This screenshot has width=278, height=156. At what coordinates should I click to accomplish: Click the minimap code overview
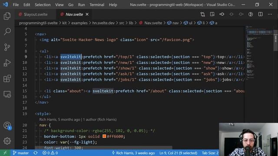[259, 53]
